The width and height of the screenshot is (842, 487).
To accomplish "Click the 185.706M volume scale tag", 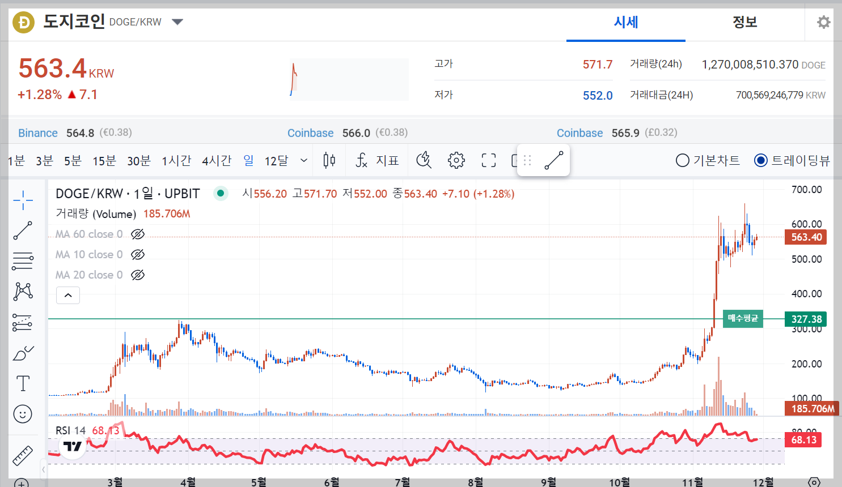I will pos(812,408).
